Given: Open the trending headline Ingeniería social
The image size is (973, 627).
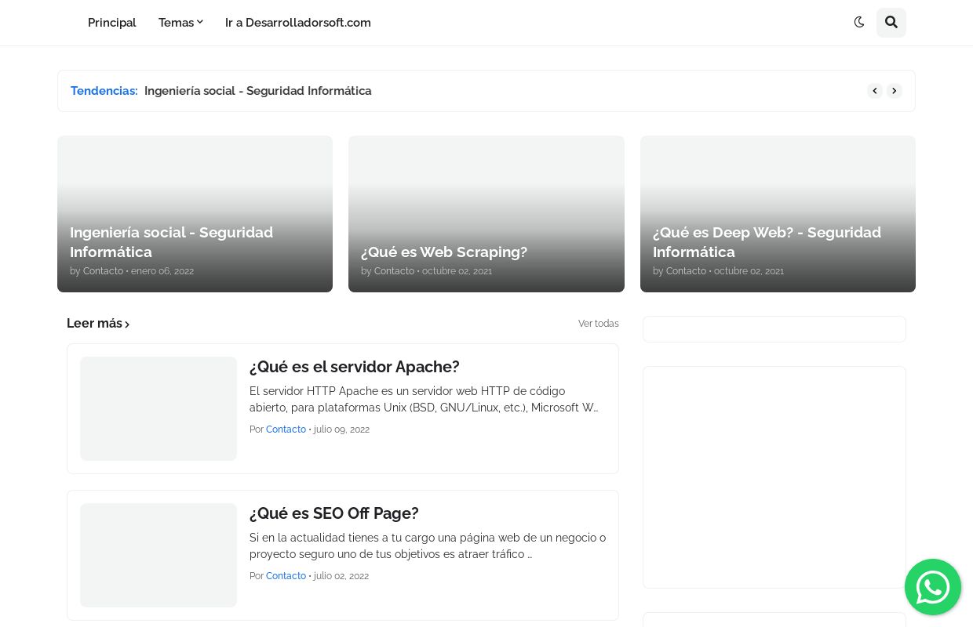Looking at the screenshot, I should pyautogui.click(x=257, y=91).
